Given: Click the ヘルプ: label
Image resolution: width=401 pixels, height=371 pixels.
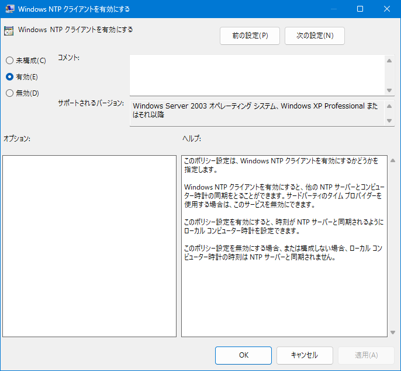Looking at the screenshot, I should 192,139.
